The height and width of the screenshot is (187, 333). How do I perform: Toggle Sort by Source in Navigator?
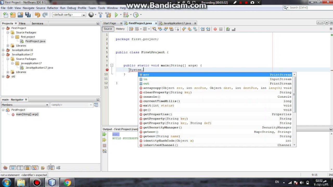[x=58, y=168]
